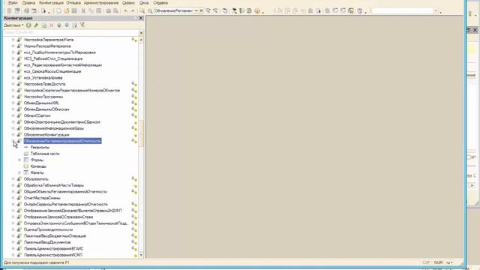Click the Save toolbar icon

[74, 10]
